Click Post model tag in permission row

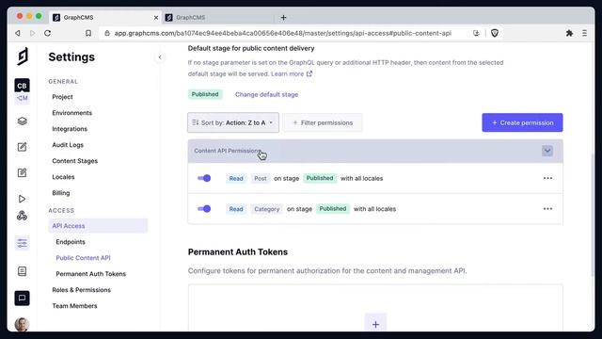coord(260,178)
